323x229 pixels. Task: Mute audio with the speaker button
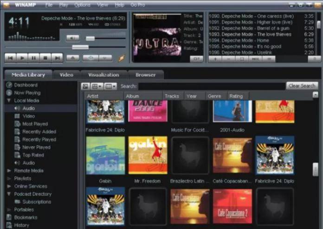(x=73, y=38)
